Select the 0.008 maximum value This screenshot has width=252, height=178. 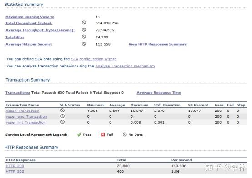tap(136, 122)
